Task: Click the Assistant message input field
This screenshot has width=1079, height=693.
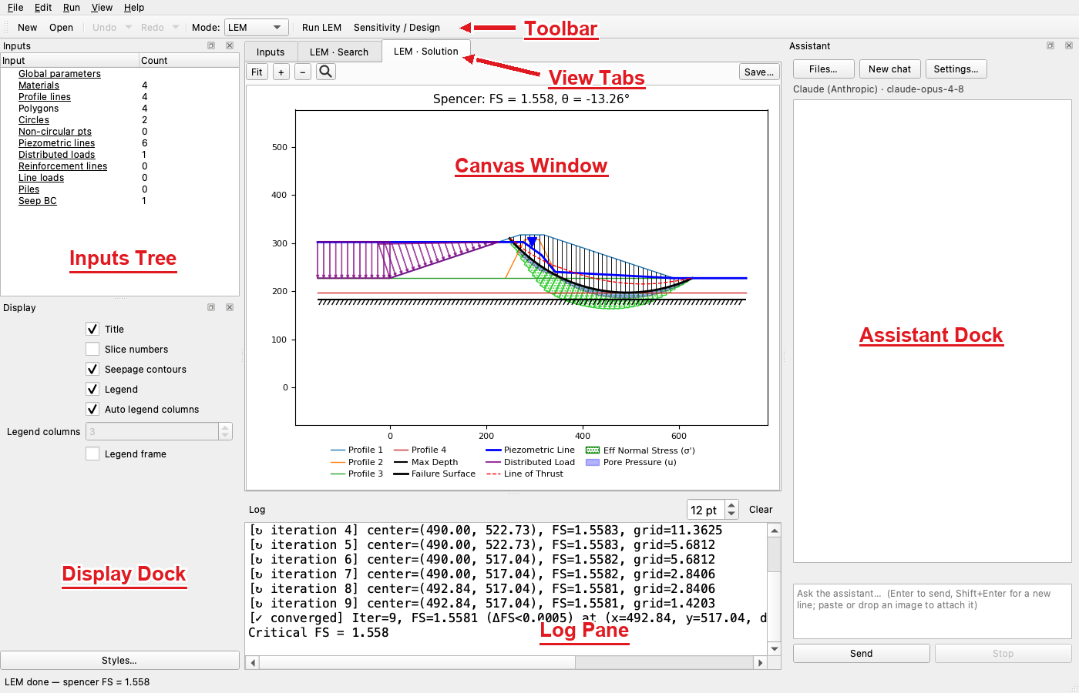Action: (932, 611)
